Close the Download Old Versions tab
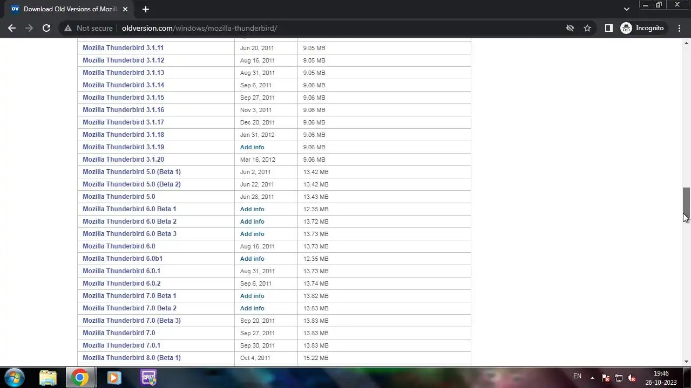Viewport: 691px width, 388px height. click(x=125, y=9)
